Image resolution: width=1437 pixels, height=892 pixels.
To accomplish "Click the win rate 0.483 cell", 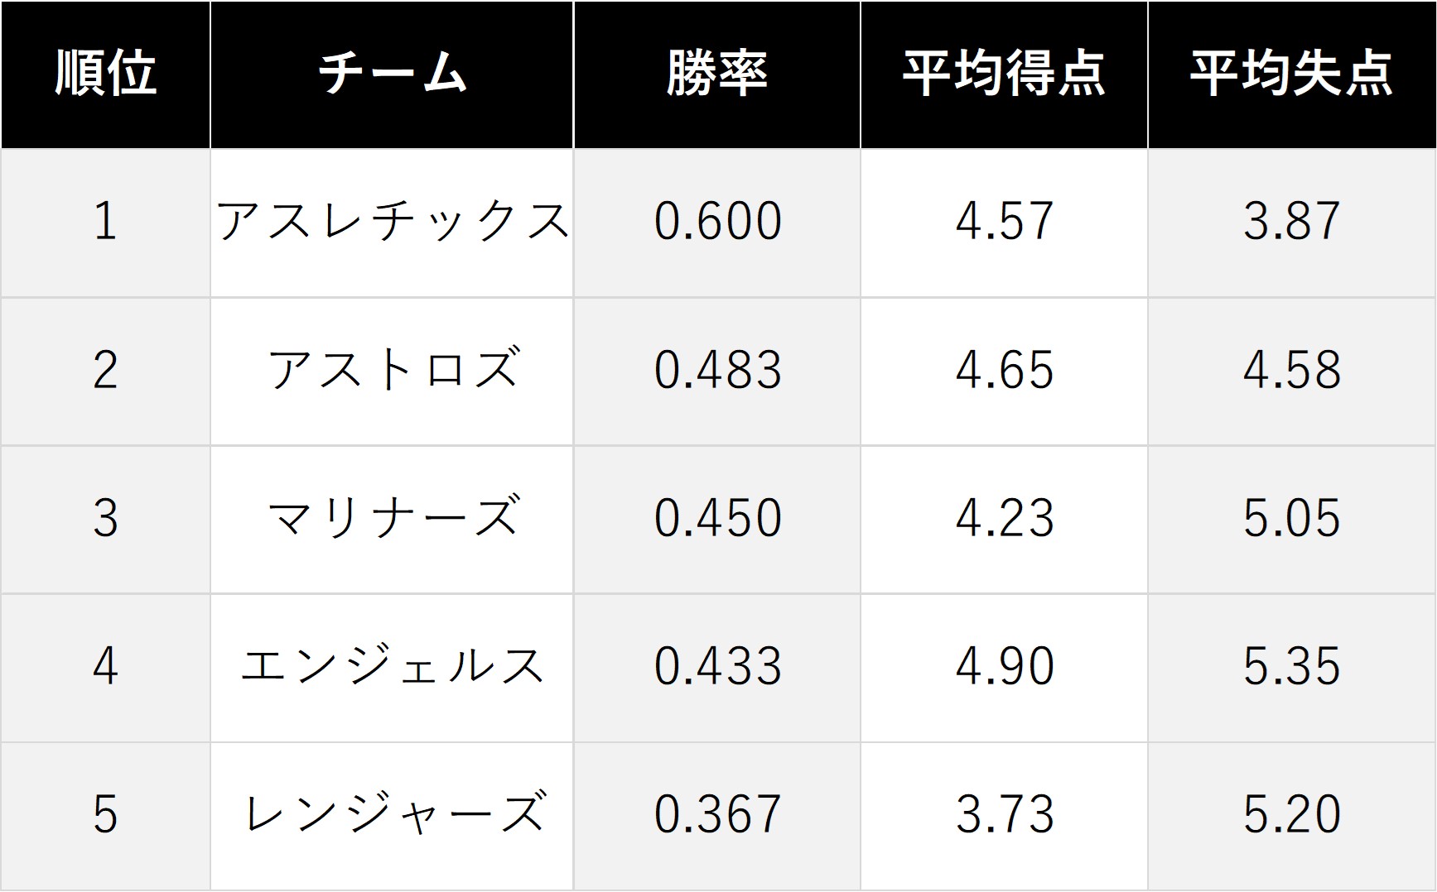I will (x=717, y=372).
